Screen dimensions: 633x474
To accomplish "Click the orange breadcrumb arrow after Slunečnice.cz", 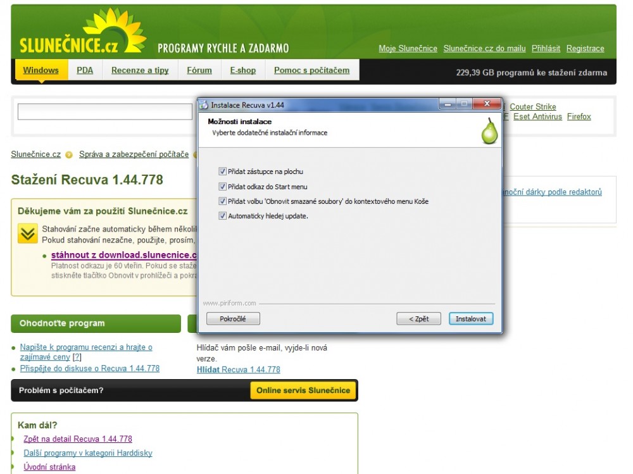I will [x=68, y=155].
